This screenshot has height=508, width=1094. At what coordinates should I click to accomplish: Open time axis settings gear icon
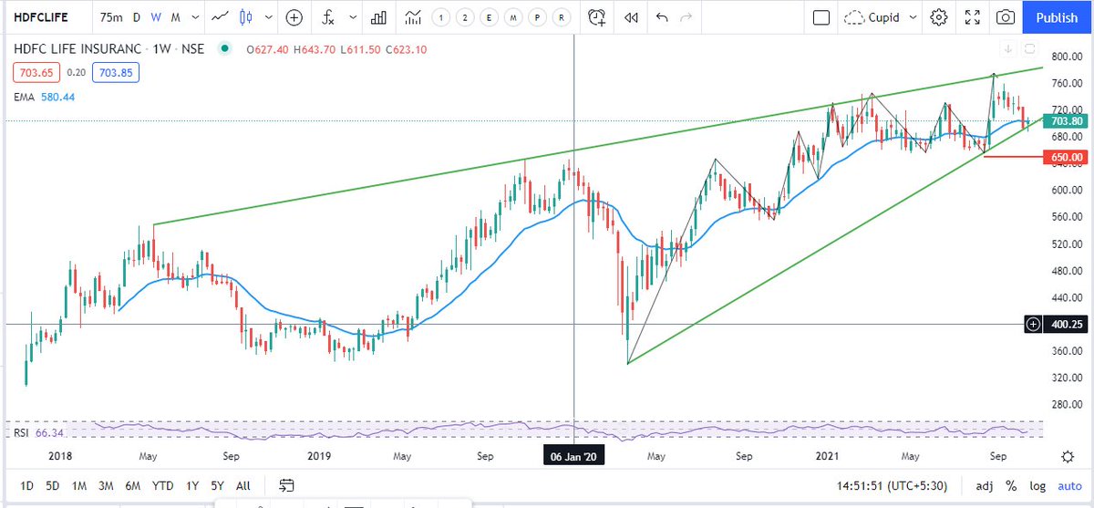(1068, 456)
